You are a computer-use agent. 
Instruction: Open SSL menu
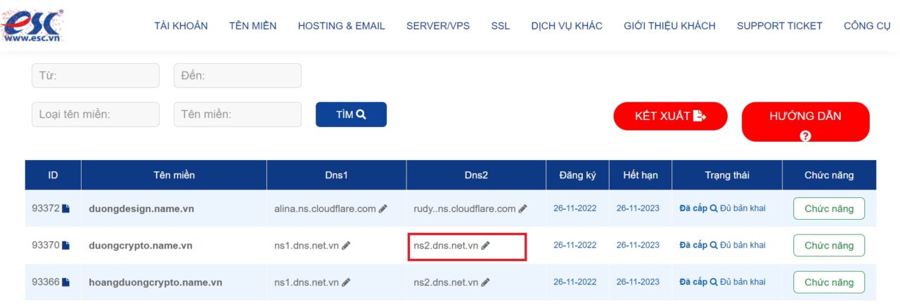click(x=501, y=26)
